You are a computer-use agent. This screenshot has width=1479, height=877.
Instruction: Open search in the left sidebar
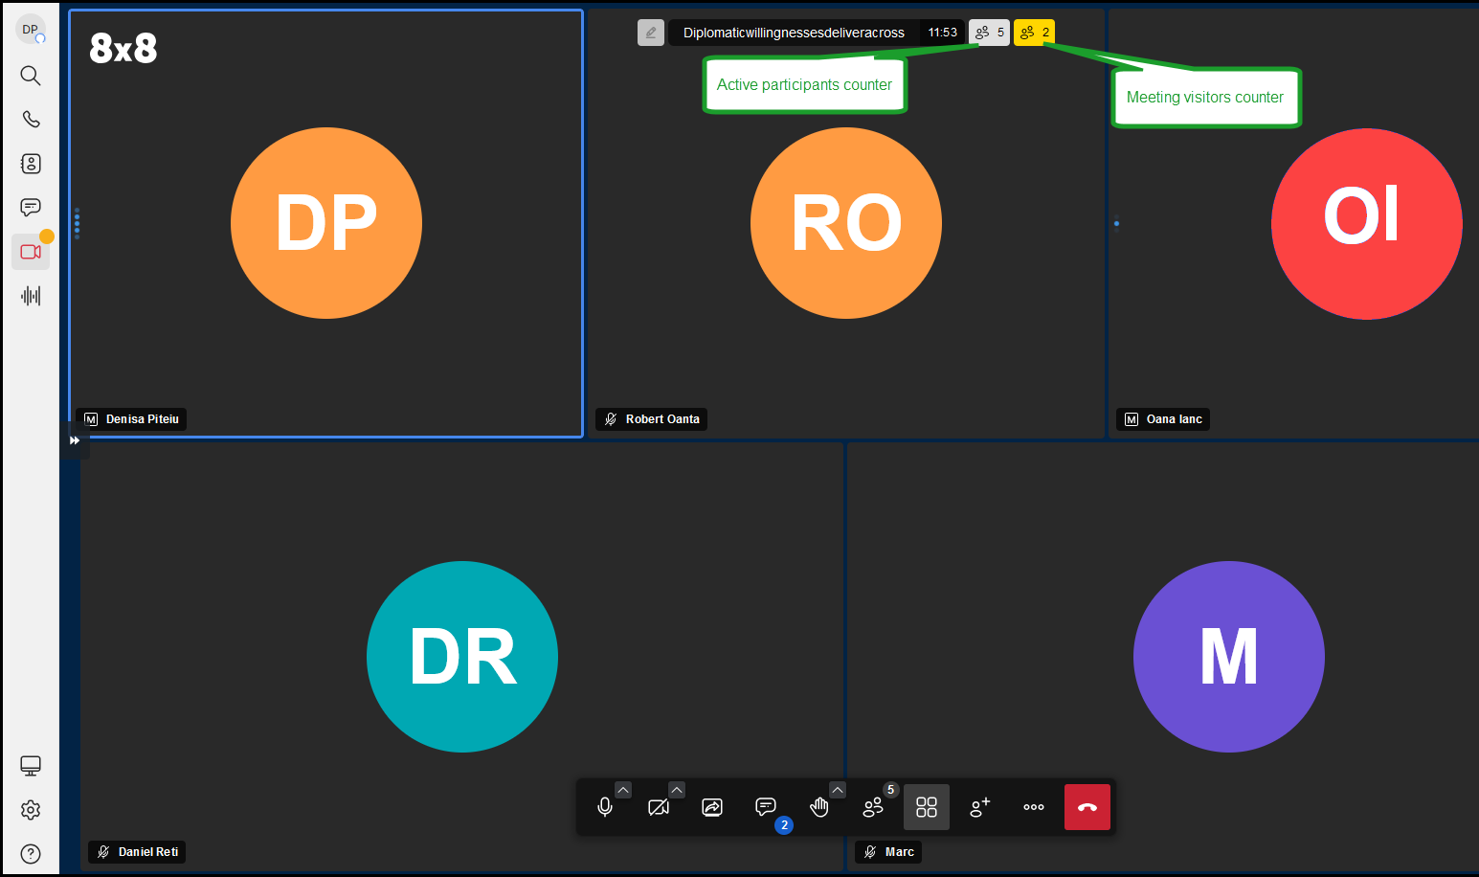tap(31, 75)
